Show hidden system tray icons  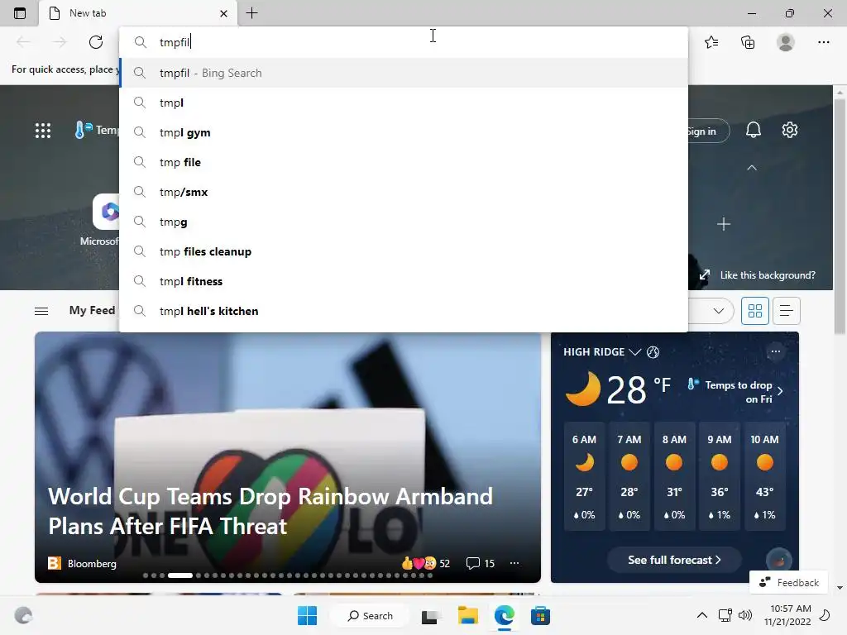pyautogui.click(x=701, y=615)
